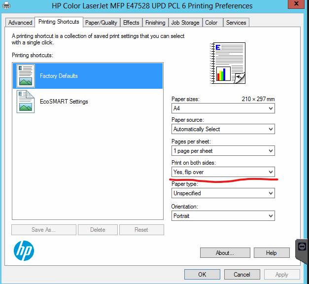Expand the Paper sizes dropdown
The width and height of the screenshot is (309, 284).
click(223, 108)
